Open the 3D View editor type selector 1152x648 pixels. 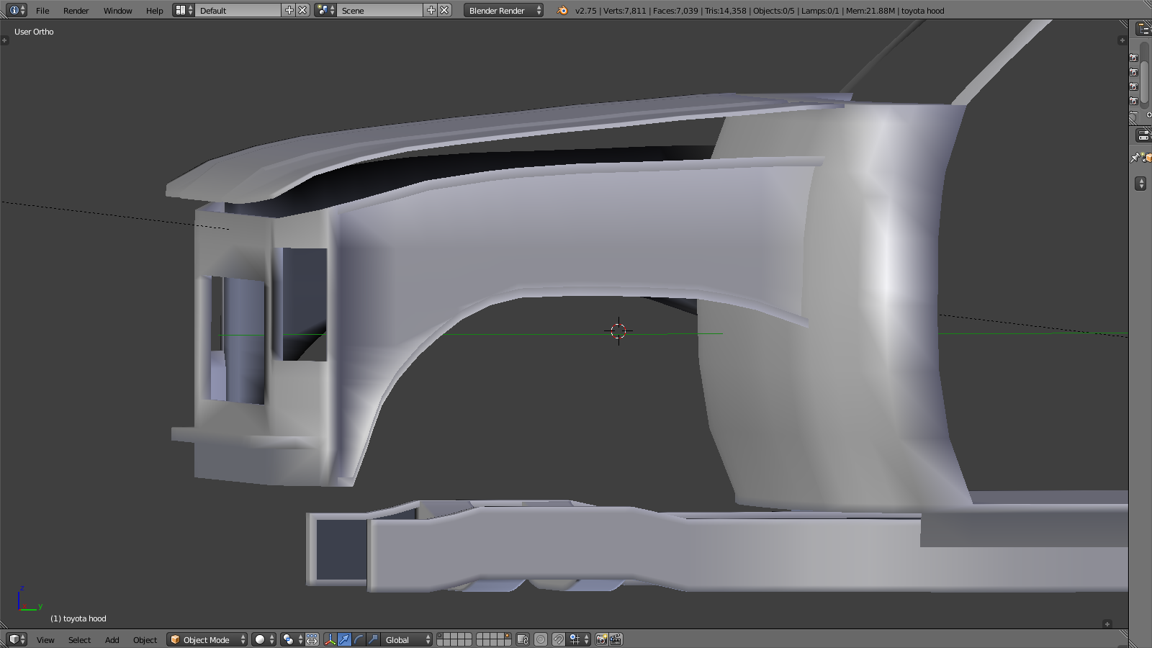pos(17,639)
